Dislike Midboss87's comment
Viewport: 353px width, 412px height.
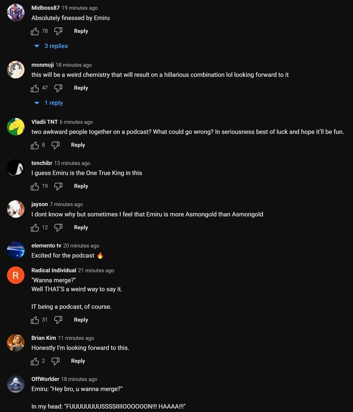[x=58, y=32]
